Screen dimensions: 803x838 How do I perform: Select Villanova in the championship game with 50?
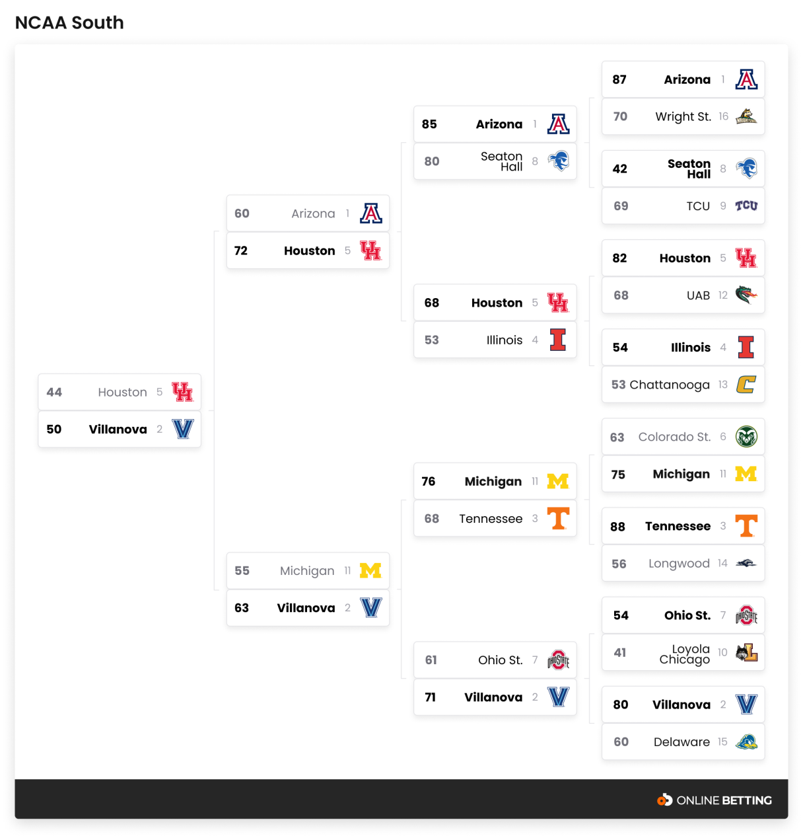(x=118, y=430)
